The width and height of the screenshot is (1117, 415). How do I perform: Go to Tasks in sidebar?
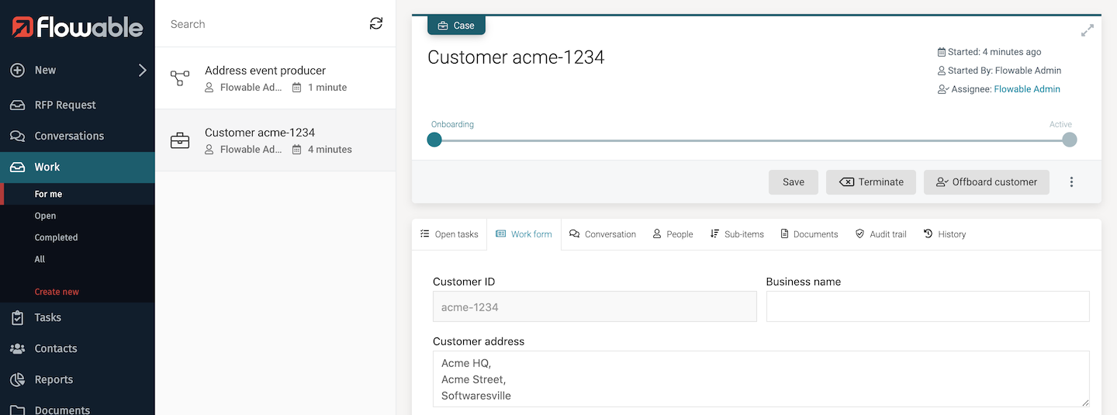point(47,317)
